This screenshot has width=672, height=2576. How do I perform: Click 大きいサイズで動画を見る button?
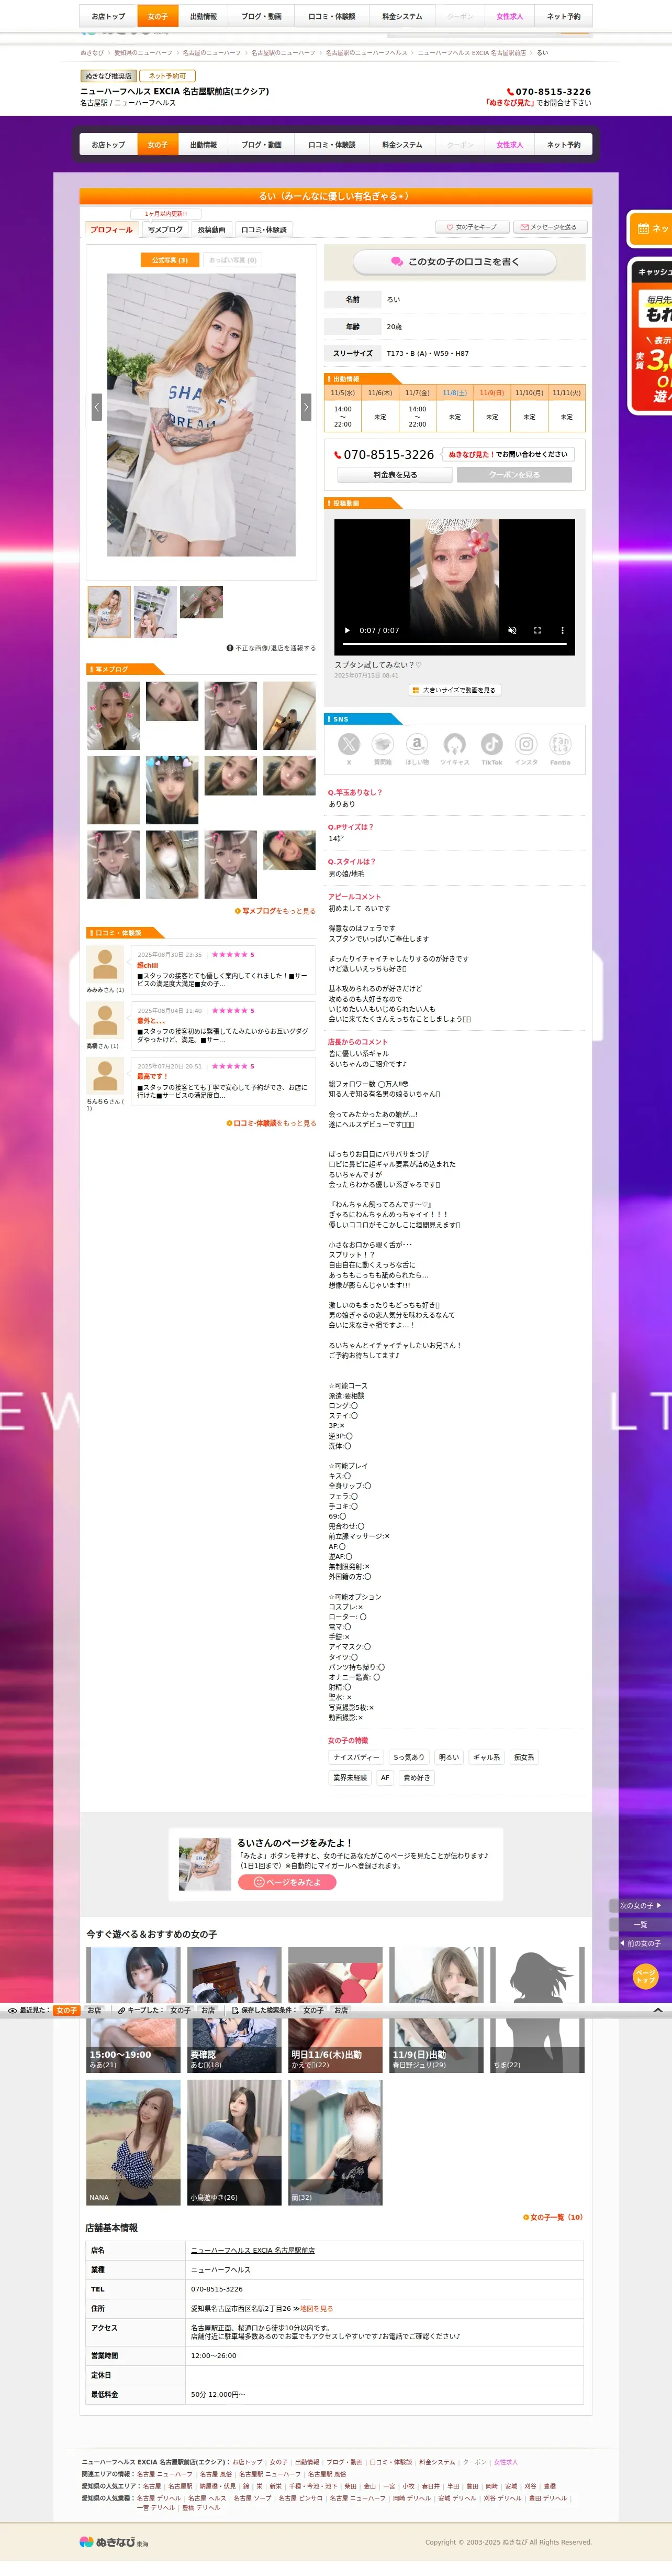tap(454, 690)
